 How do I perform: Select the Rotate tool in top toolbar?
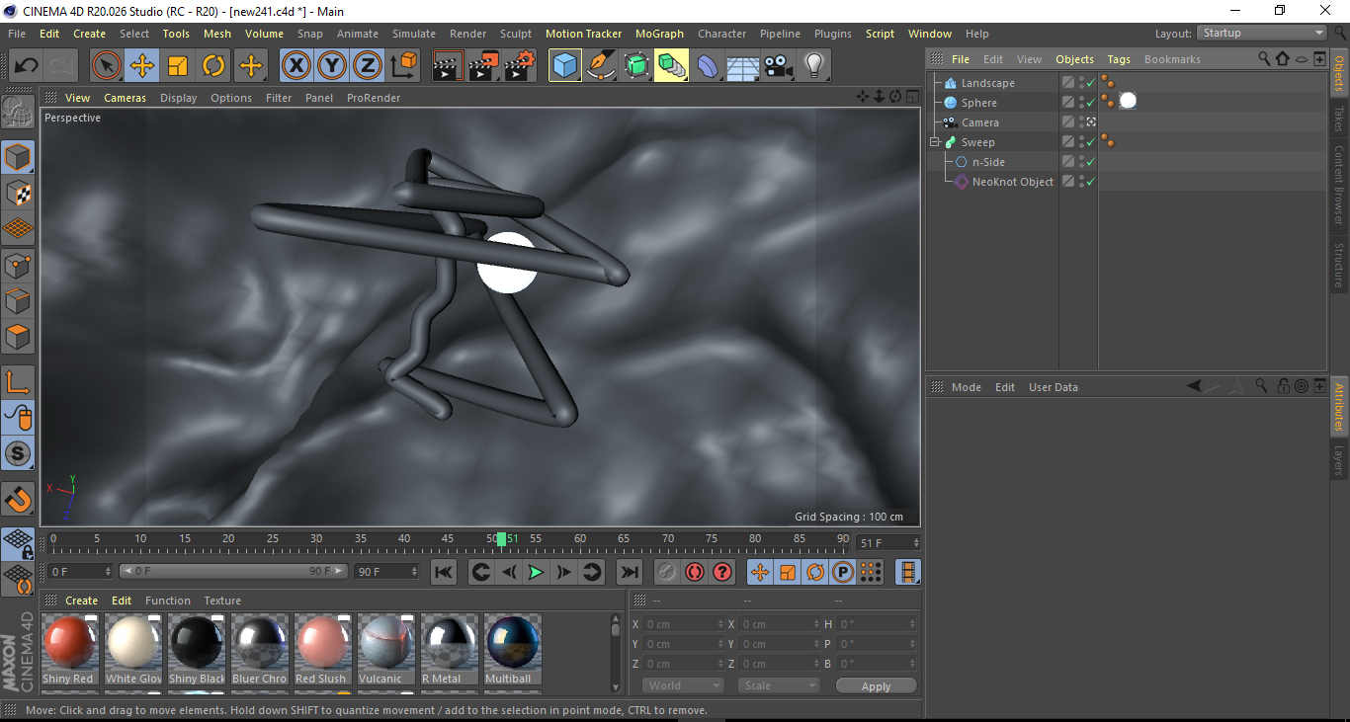(213, 66)
